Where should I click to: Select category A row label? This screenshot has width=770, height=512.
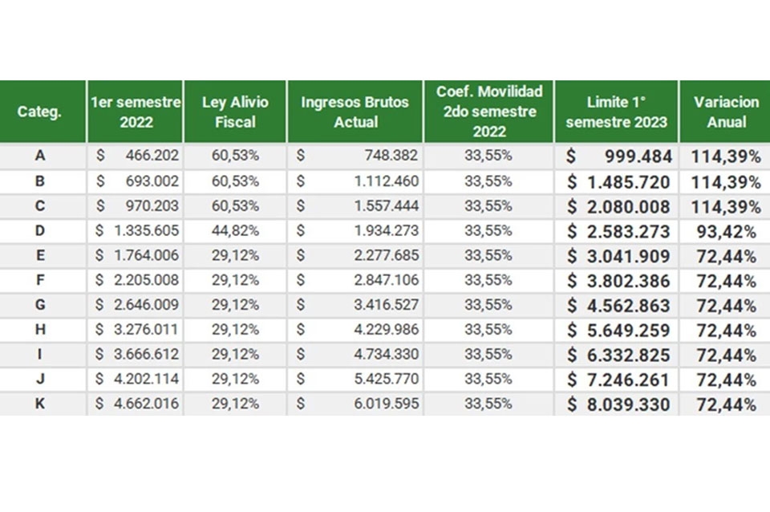click(40, 156)
